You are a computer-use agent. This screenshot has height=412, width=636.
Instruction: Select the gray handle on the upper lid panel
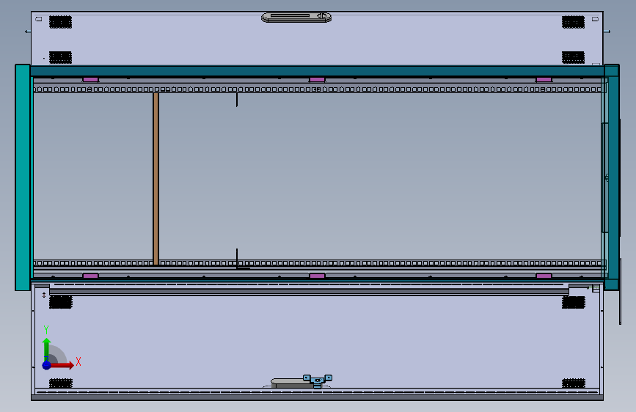[x=296, y=17]
